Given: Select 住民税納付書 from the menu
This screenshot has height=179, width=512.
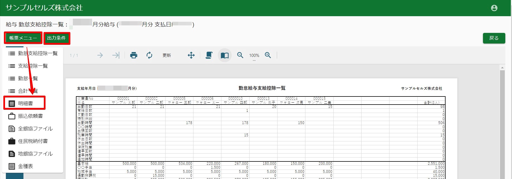Looking at the screenshot, I should tap(33, 141).
